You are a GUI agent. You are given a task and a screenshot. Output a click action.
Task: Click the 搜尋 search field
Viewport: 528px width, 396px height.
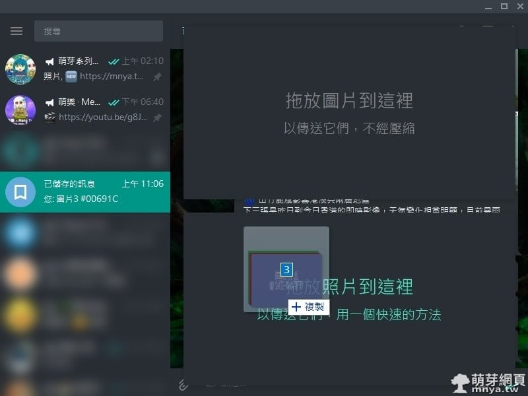coord(98,31)
